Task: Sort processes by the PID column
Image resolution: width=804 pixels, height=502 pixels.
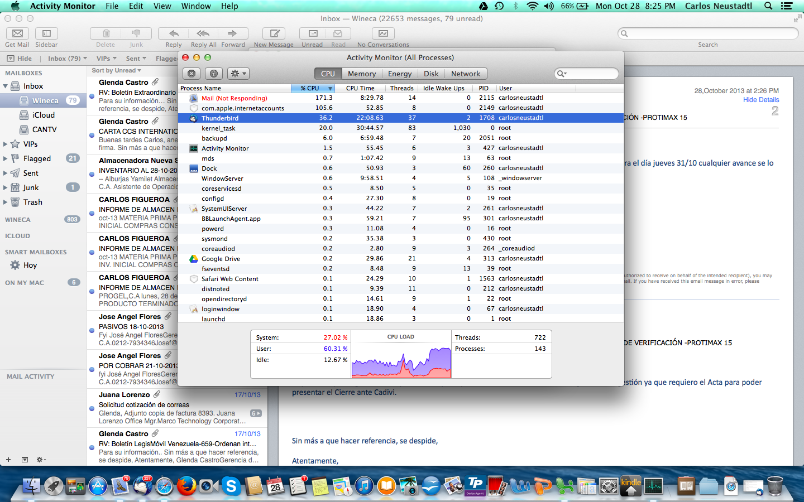Action: pos(484,88)
